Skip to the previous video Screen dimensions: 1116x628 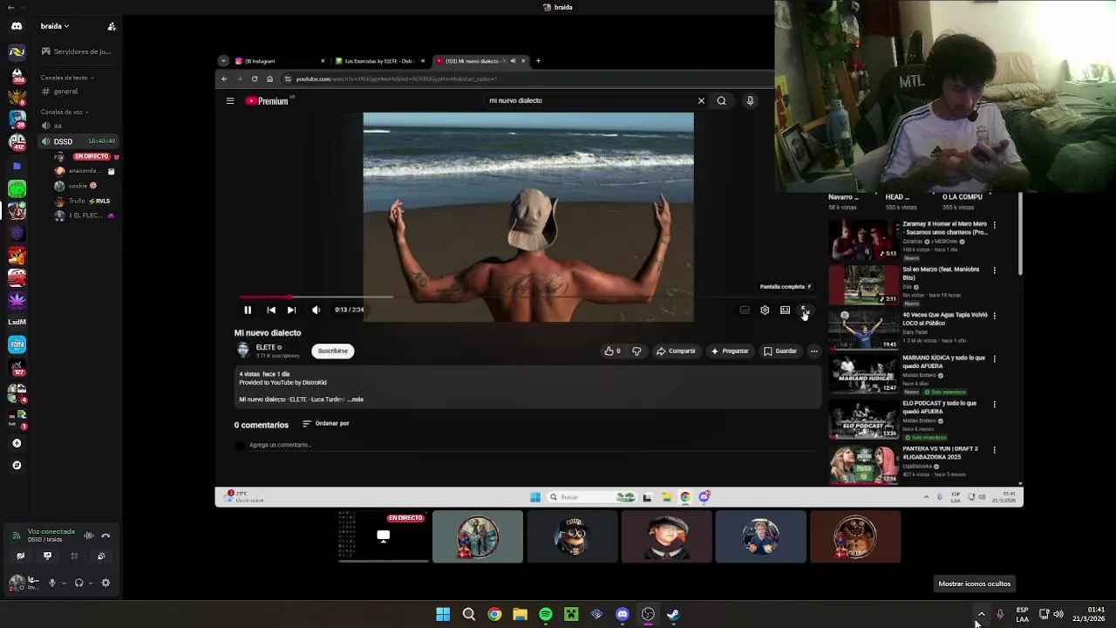[x=271, y=310]
